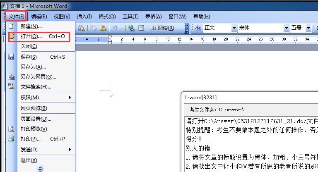Screen dimensions: 318x172
Task: Click the Paste clipboard toolbar icon
Action: click(103, 28)
